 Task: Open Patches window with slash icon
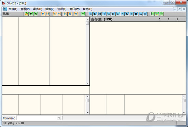pos(122,14)
